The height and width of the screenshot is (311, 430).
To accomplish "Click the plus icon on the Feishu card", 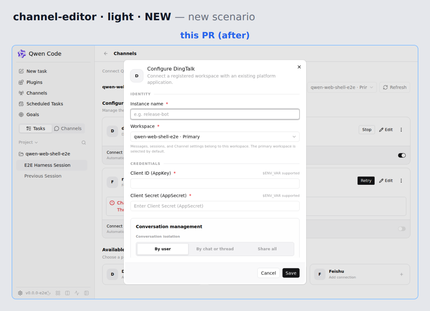I will pyautogui.click(x=401, y=274).
